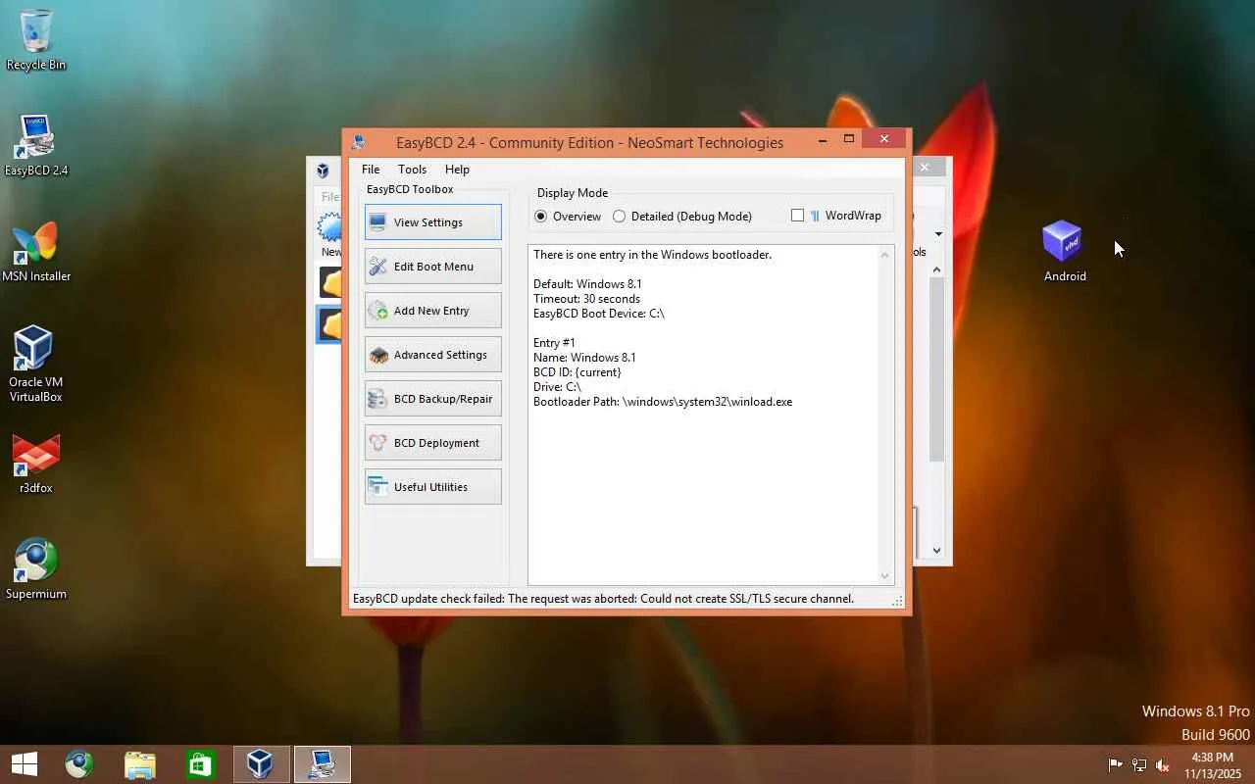Select the Oracle VM VirtualBox desktop shortcut

point(35,364)
